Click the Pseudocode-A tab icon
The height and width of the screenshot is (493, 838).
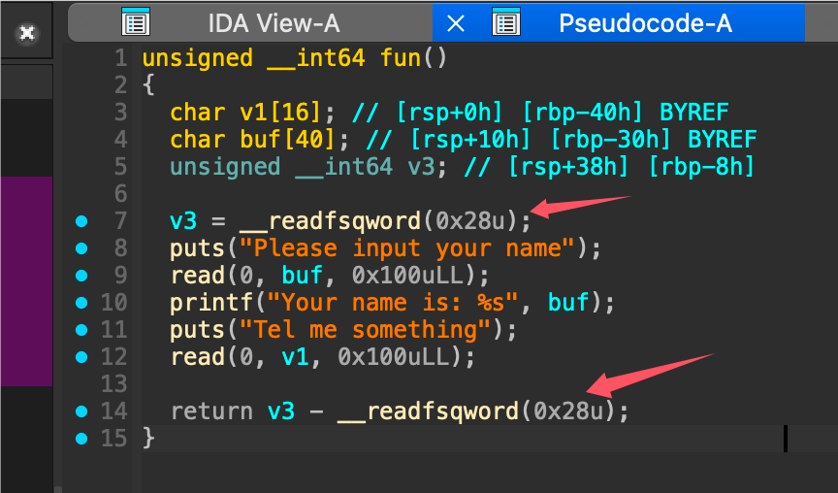(x=506, y=23)
